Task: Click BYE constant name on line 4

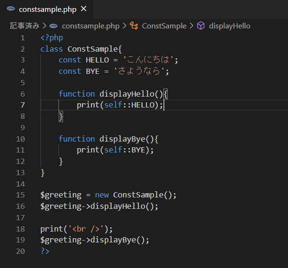Action: pyautogui.click(x=92, y=71)
